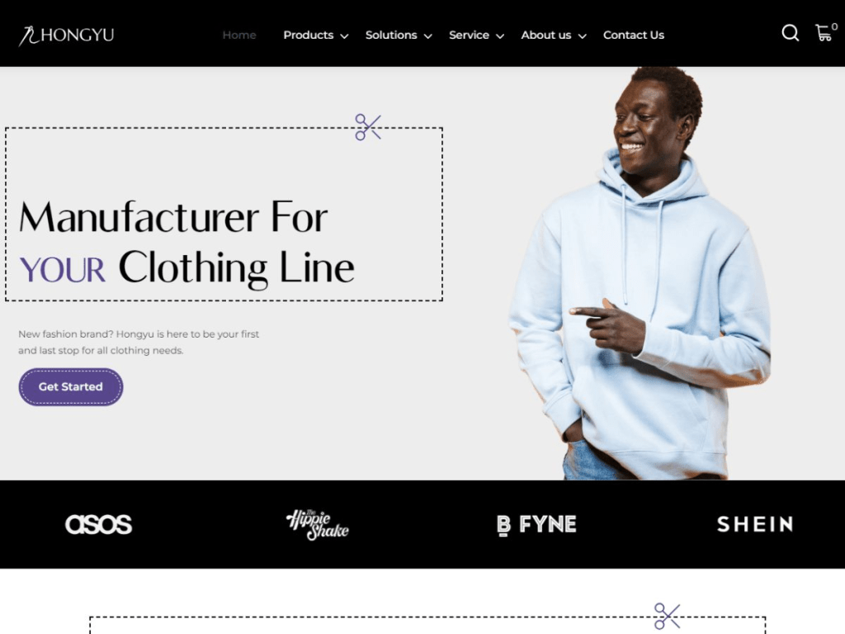Viewport: 845px width, 634px height.
Task: Expand the Products dropdown chevron
Action: [344, 36]
